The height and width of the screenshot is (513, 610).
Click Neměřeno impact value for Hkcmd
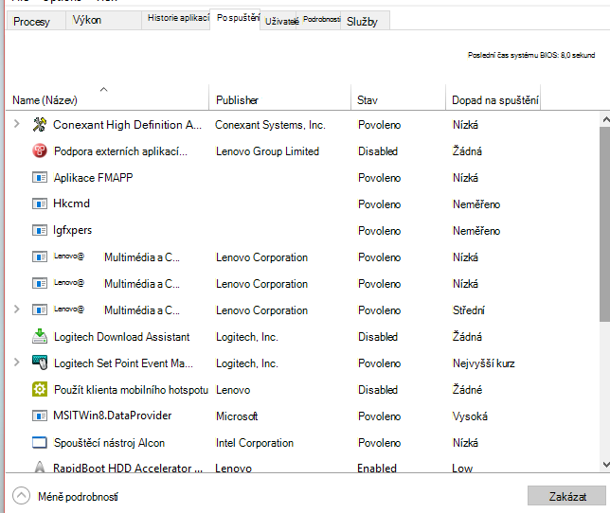pos(476,204)
